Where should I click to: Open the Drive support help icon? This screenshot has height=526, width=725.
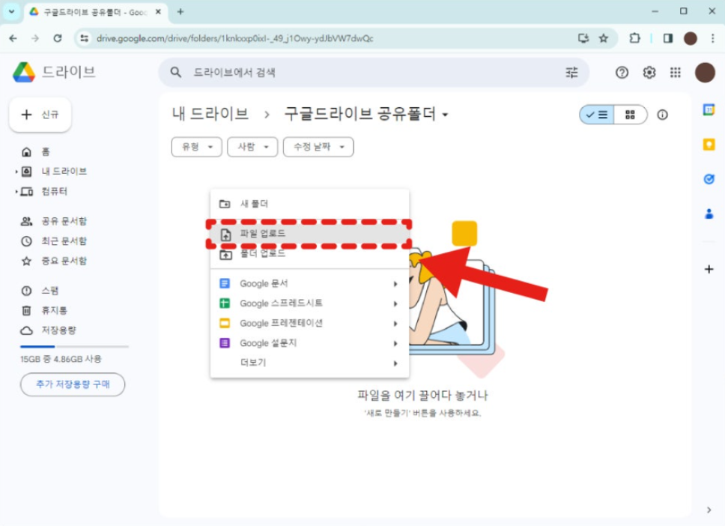622,72
